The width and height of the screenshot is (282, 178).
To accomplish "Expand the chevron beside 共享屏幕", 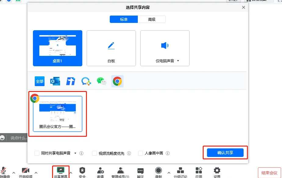I will [71, 173].
